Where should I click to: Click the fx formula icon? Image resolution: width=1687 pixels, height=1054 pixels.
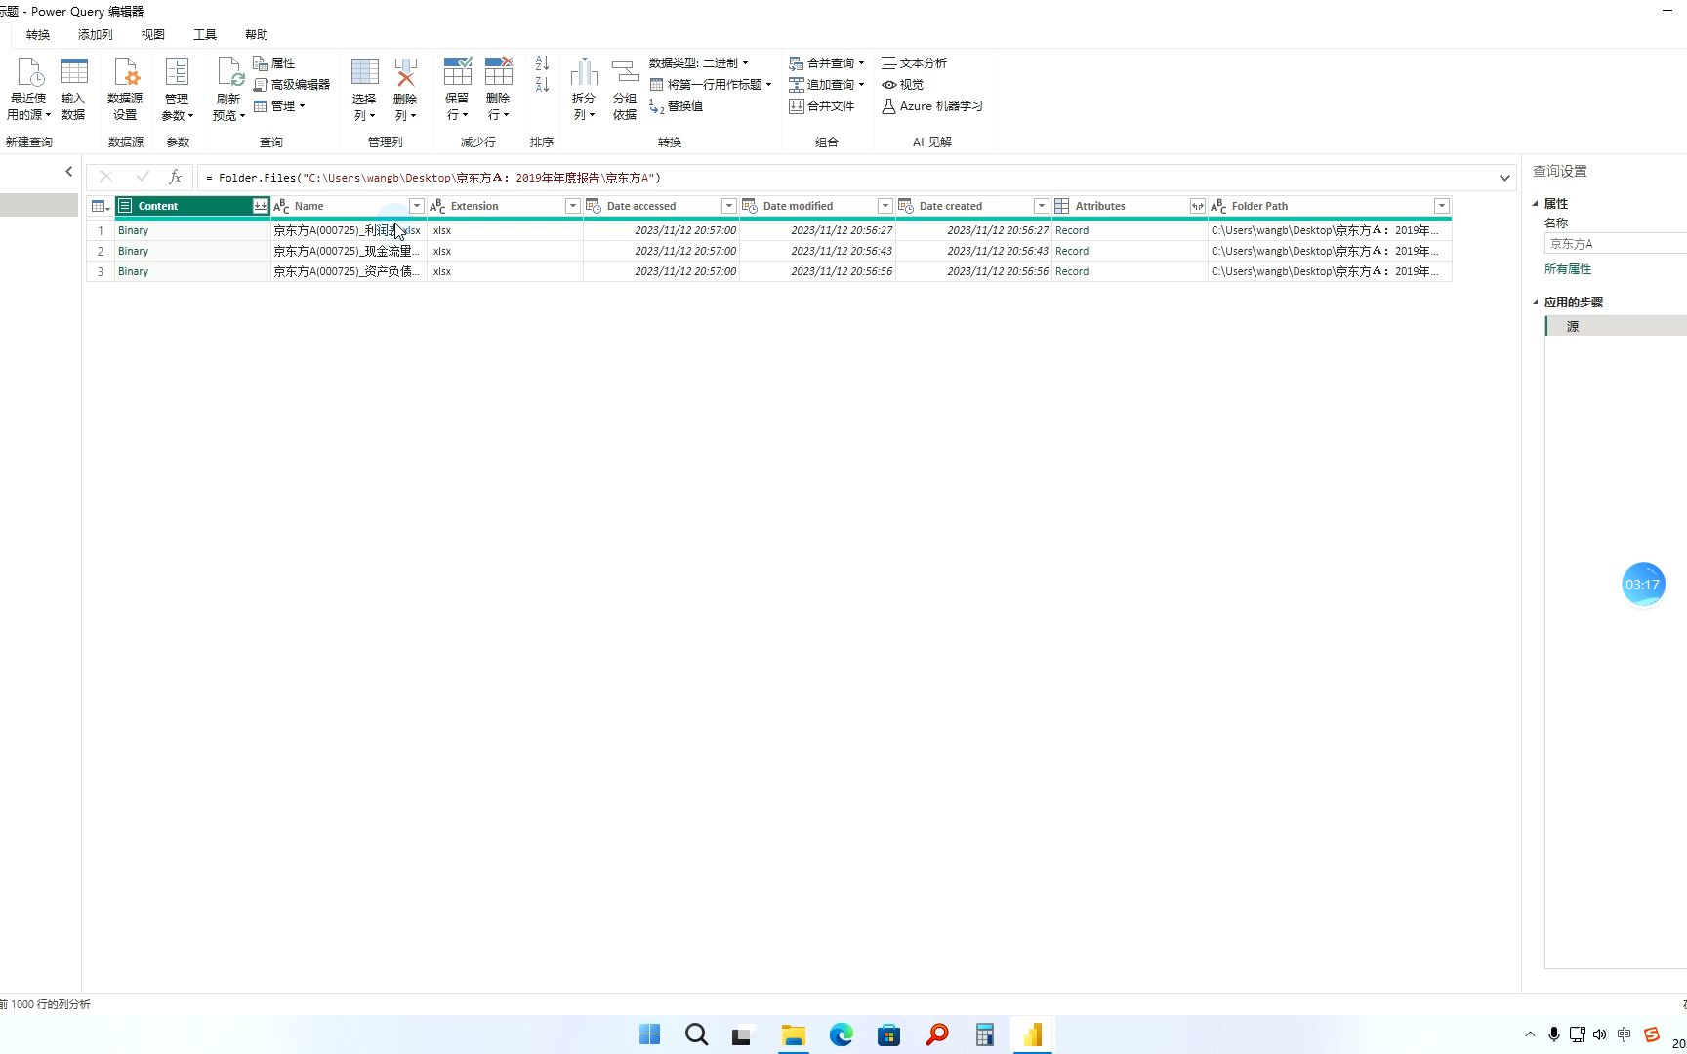pos(175,177)
